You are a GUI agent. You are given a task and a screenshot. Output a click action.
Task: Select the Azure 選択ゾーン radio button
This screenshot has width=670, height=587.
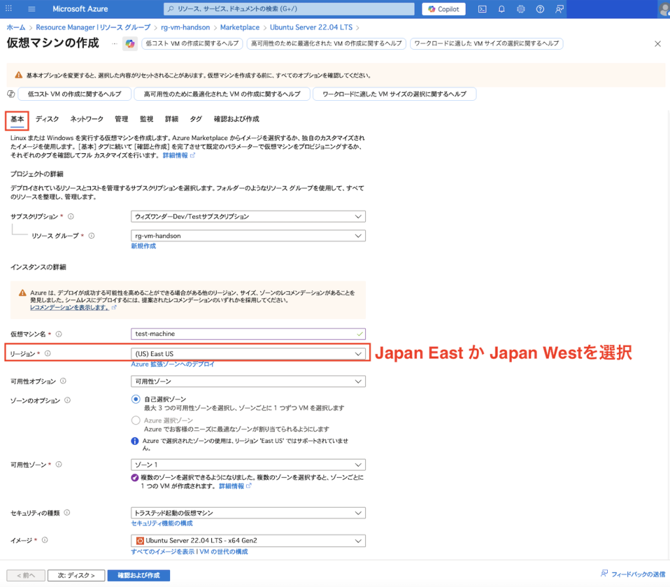[x=136, y=420]
